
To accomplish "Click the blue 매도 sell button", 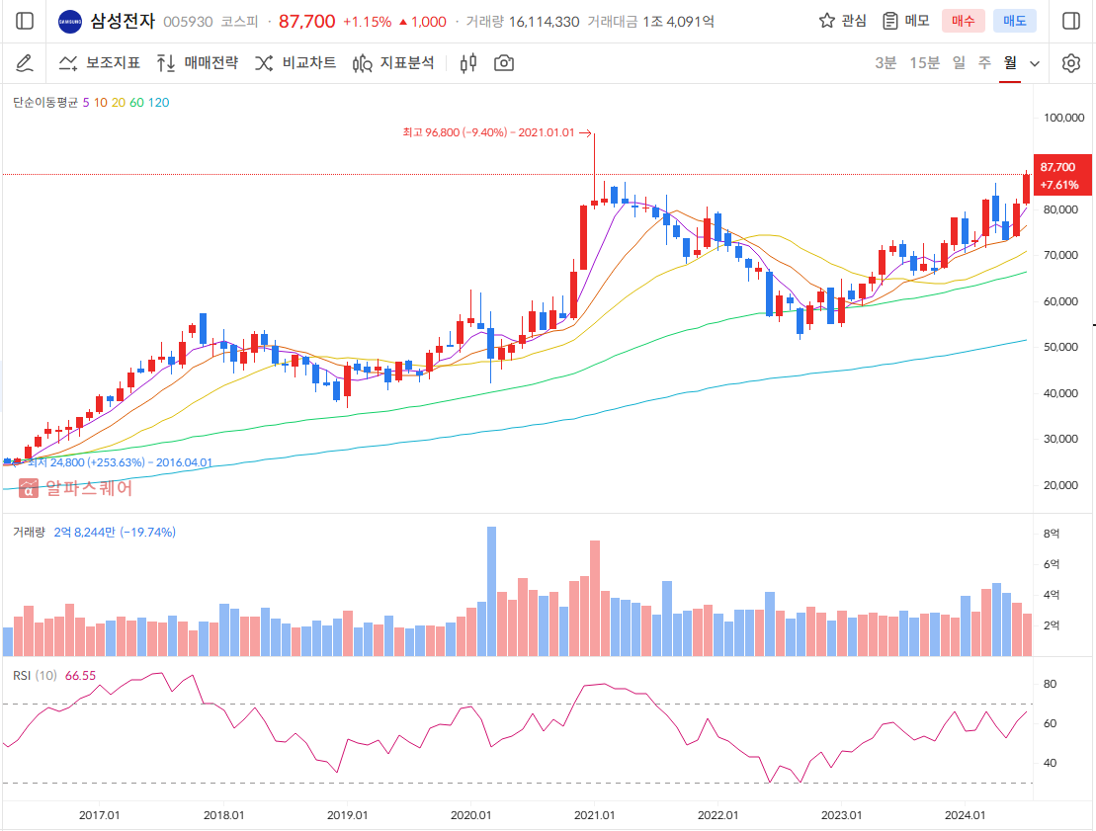I will pyautogui.click(x=1014, y=21).
